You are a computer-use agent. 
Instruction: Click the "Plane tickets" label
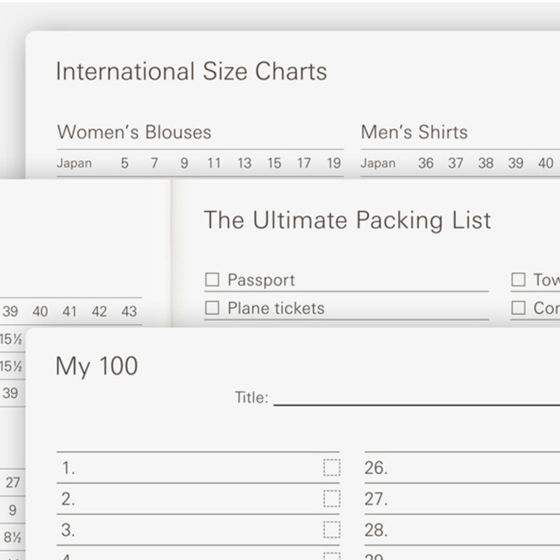click(x=276, y=308)
